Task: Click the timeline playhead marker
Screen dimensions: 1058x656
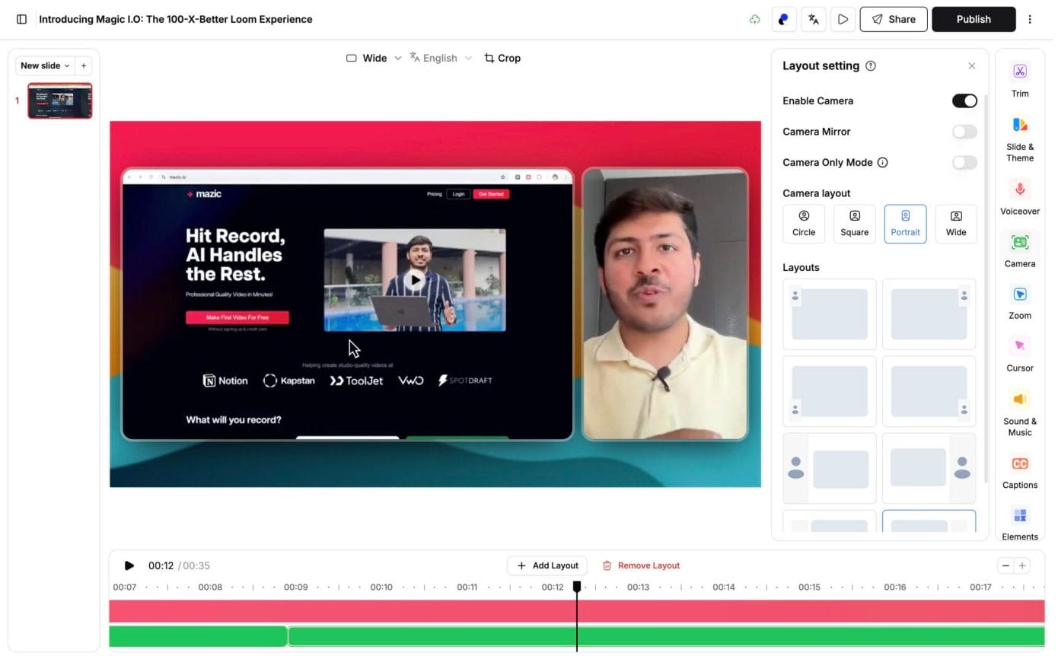Action: point(577,587)
